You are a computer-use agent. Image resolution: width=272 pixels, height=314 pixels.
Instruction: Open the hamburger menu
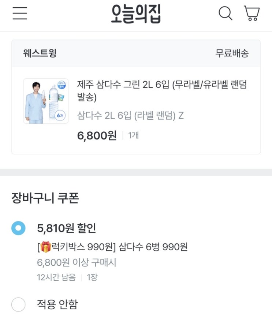coord(20,14)
